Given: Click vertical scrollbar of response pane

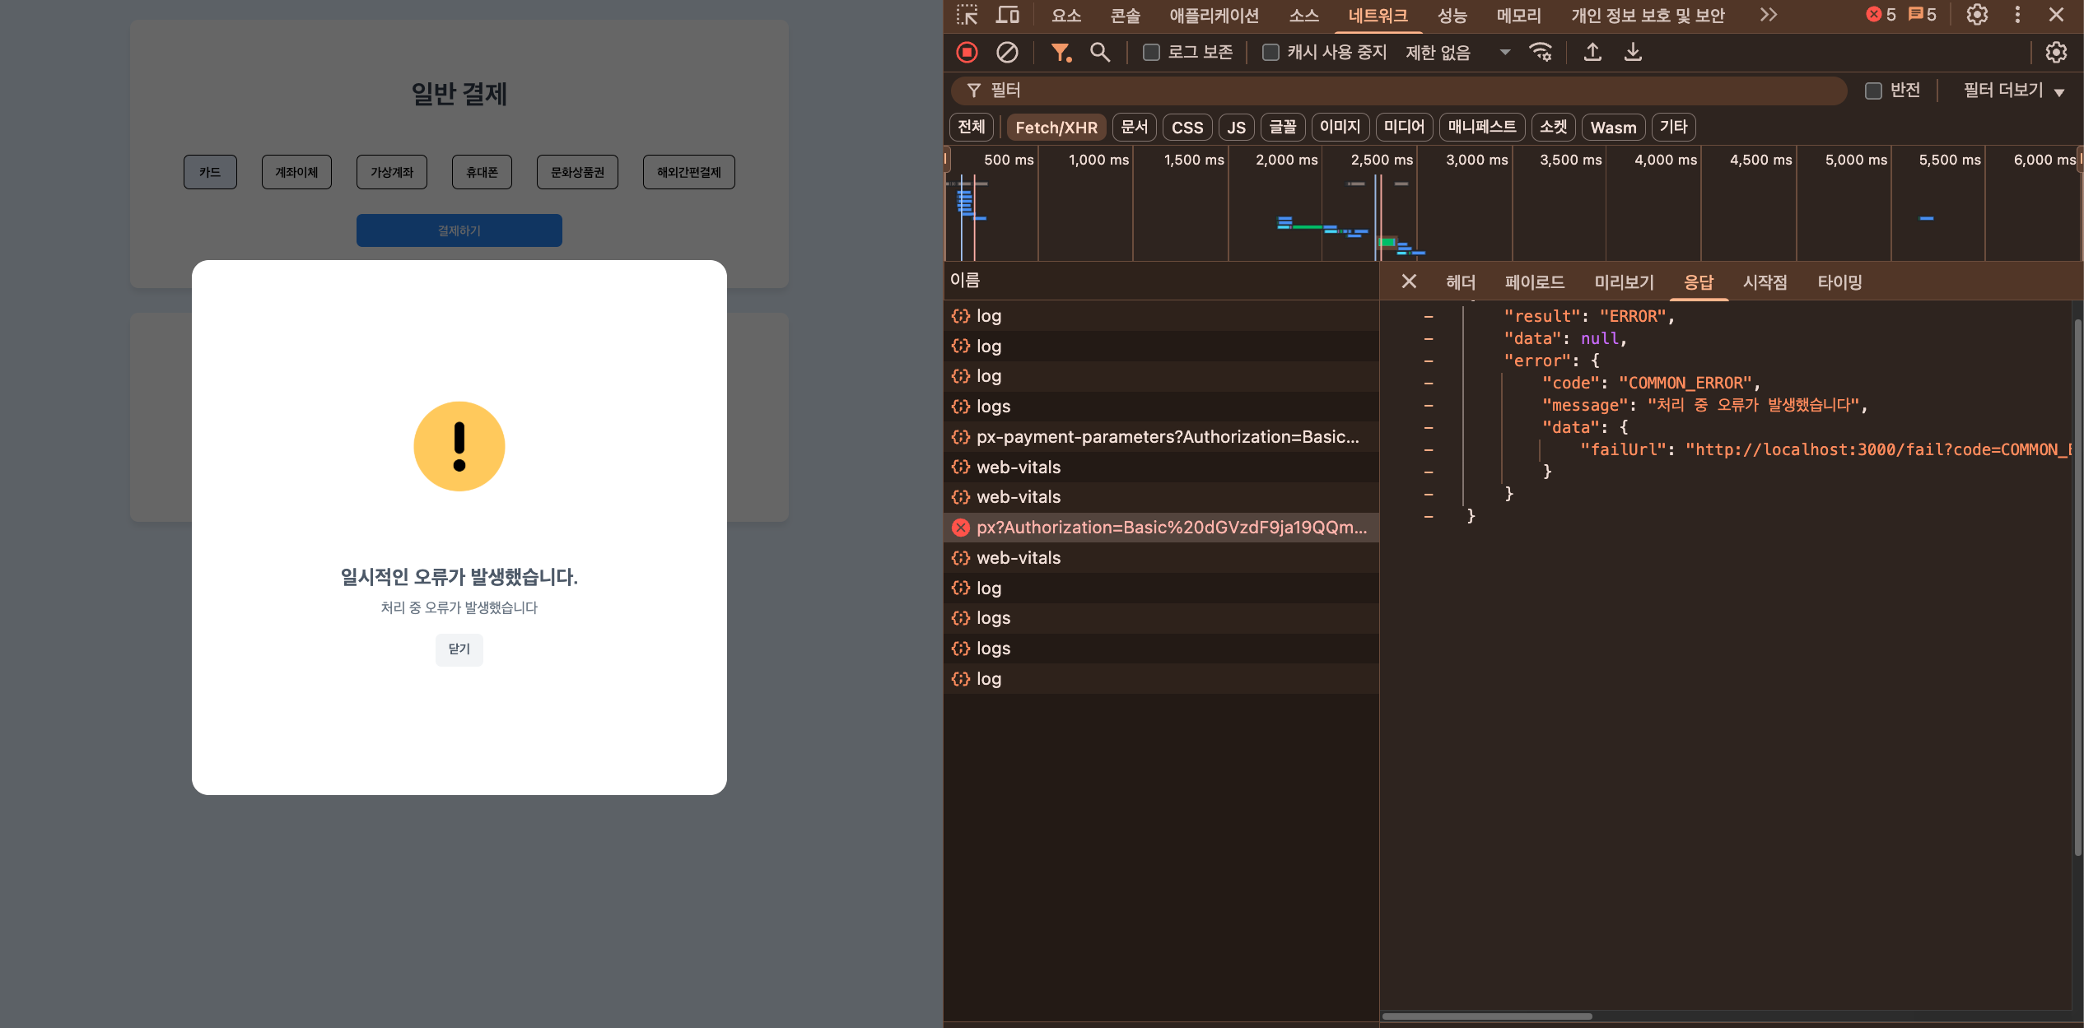Looking at the screenshot, I should click(x=2077, y=588).
